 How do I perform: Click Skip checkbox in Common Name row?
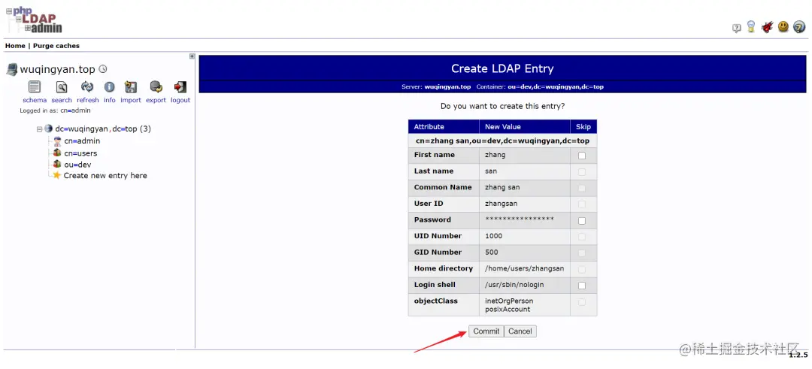coord(582,188)
